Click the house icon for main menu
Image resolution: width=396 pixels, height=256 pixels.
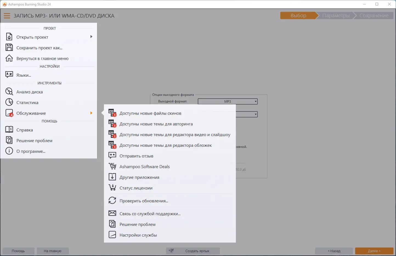tap(9, 58)
